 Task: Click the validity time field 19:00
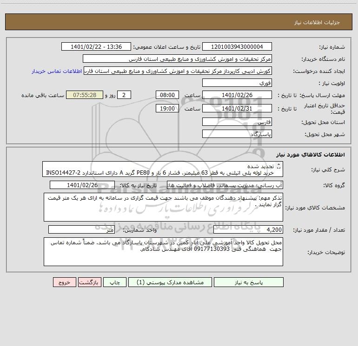click(167, 108)
